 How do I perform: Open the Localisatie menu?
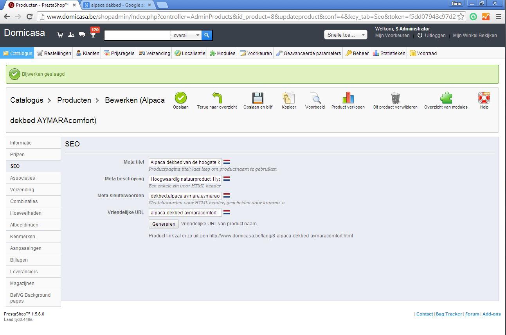click(190, 53)
